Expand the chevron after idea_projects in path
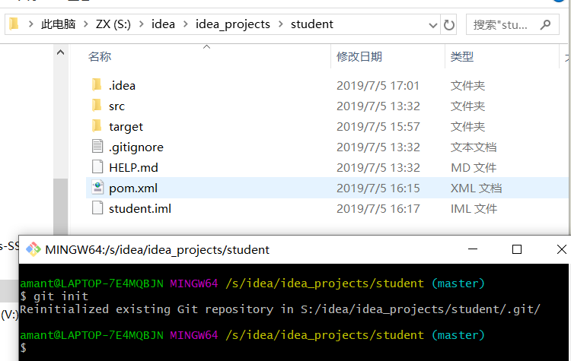The width and height of the screenshot is (571, 361). [281, 24]
